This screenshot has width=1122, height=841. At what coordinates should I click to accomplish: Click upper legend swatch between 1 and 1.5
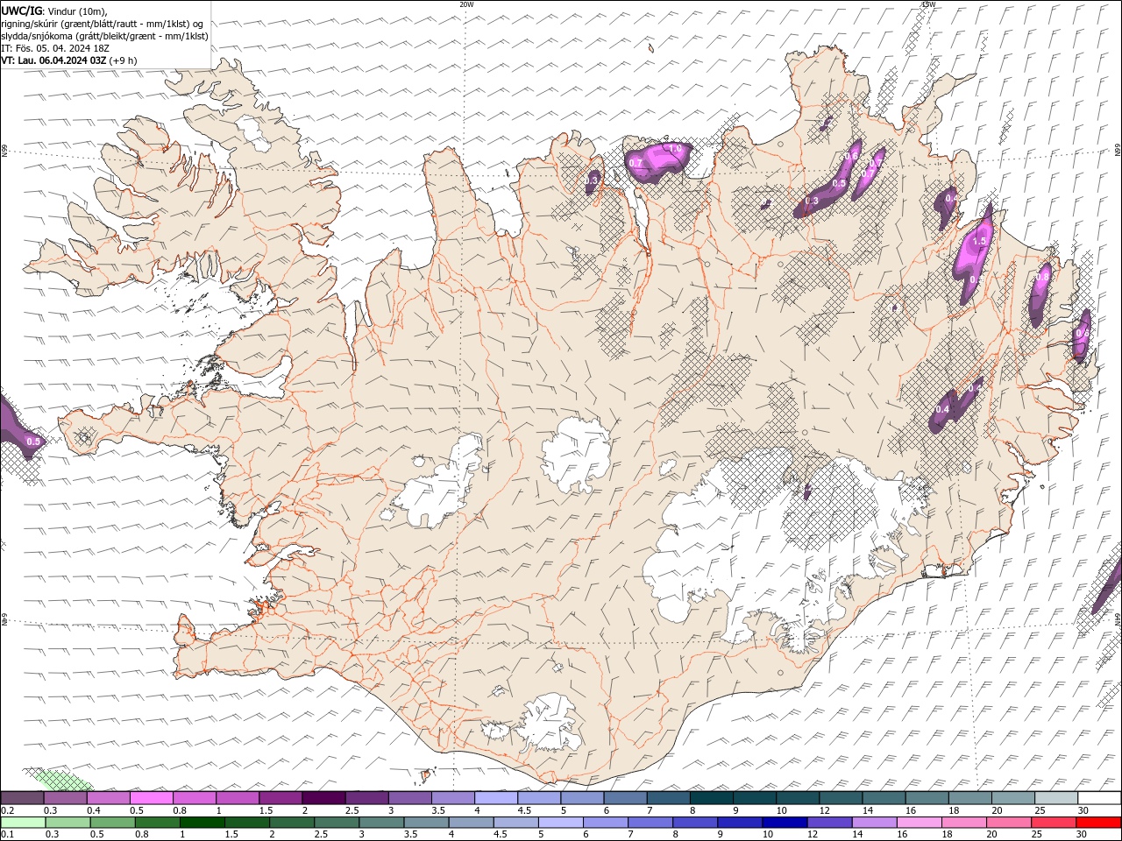coord(238,797)
